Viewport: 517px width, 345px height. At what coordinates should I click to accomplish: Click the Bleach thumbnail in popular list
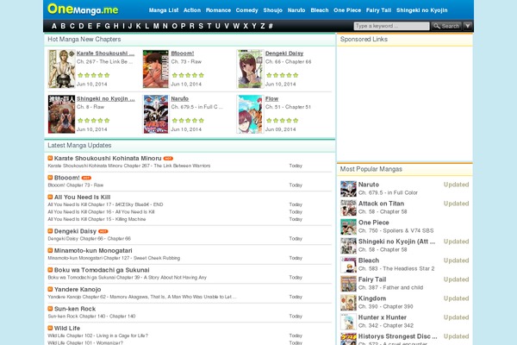(348, 265)
